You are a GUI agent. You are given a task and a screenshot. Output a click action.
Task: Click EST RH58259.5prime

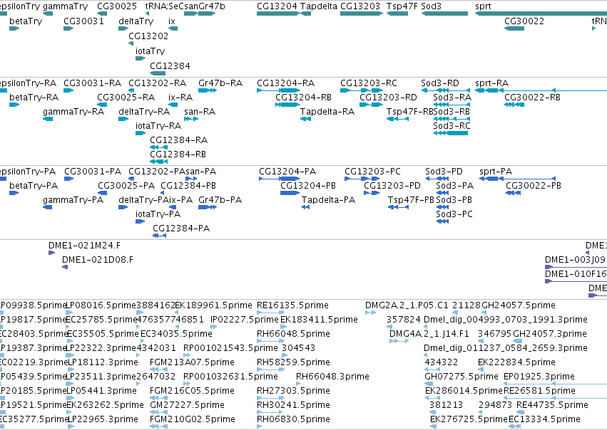click(x=270, y=369)
